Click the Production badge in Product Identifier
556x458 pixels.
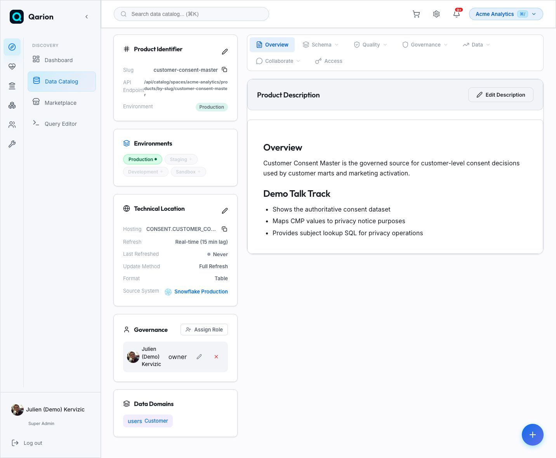click(x=212, y=107)
